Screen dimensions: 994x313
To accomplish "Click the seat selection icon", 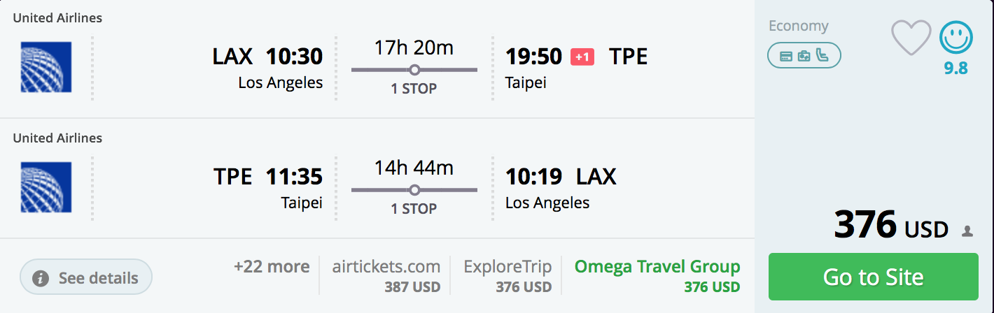I will (822, 56).
